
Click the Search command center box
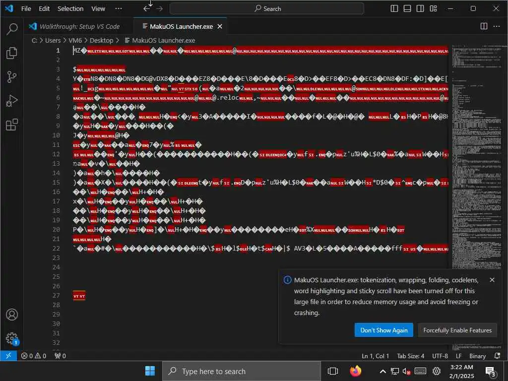coord(266,9)
